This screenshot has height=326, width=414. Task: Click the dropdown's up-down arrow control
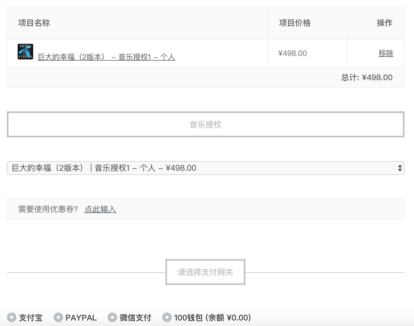click(400, 168)
